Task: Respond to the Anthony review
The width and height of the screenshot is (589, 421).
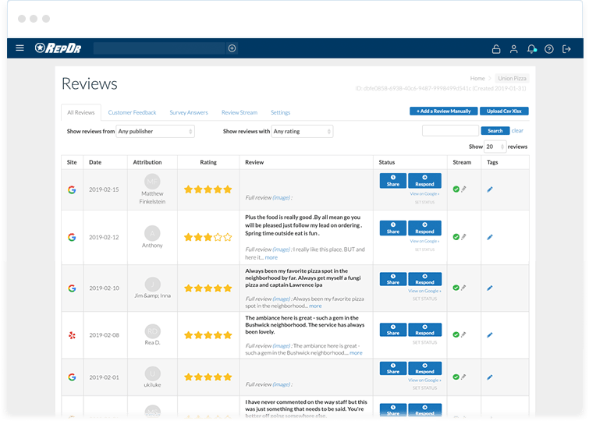Action: [424, 228]
